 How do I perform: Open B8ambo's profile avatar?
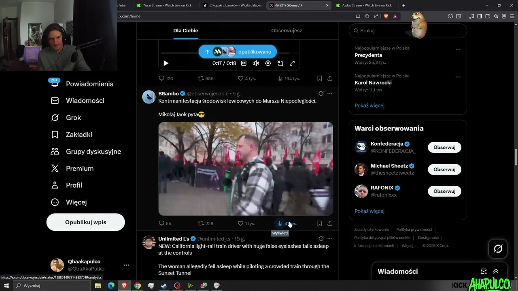pyautogui.click(x=149, y=97)
